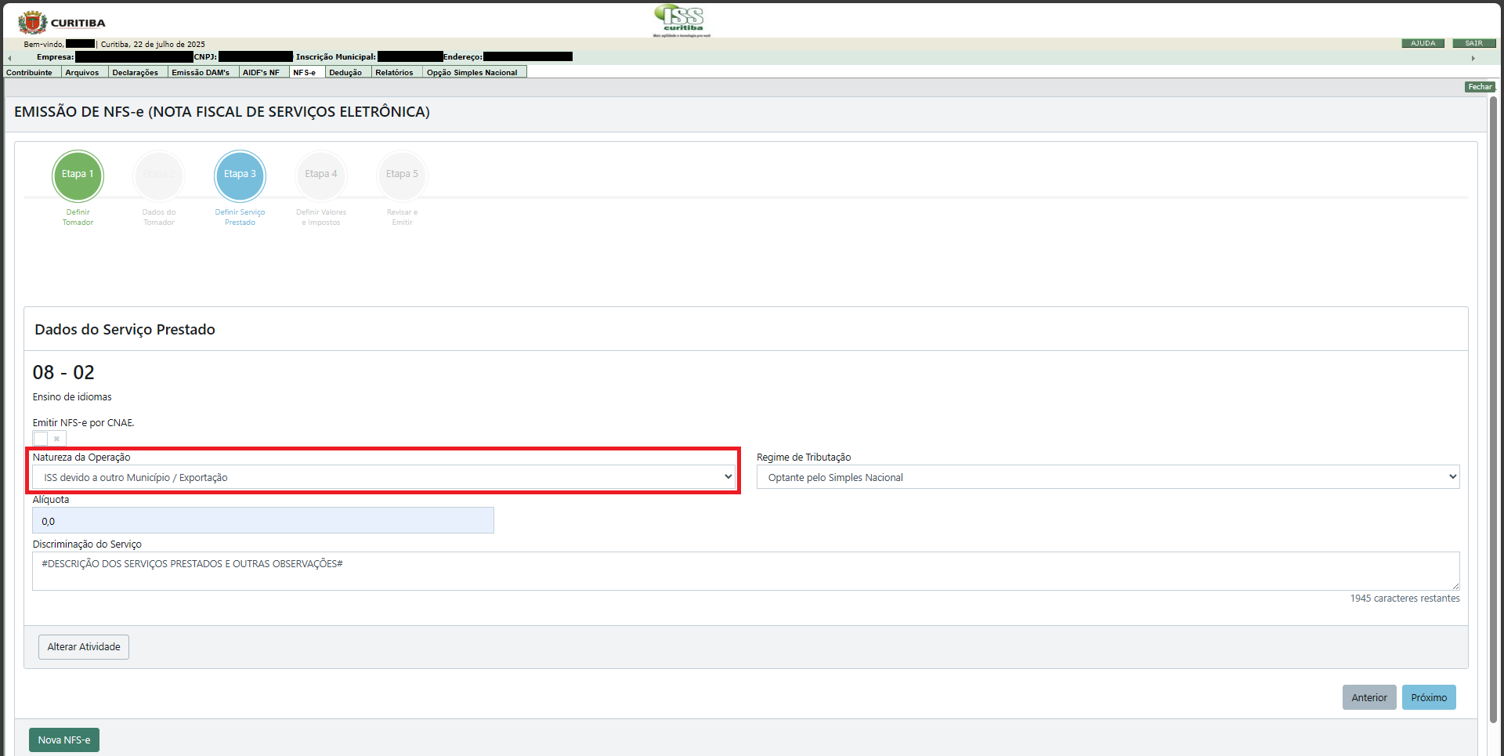Click the right arrow in the company info bar
The image size is (1504, 756).
pos(1473,58)
